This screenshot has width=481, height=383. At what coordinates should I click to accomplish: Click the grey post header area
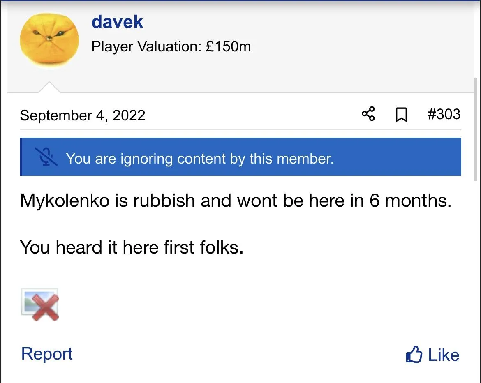(x=349, y=49)
